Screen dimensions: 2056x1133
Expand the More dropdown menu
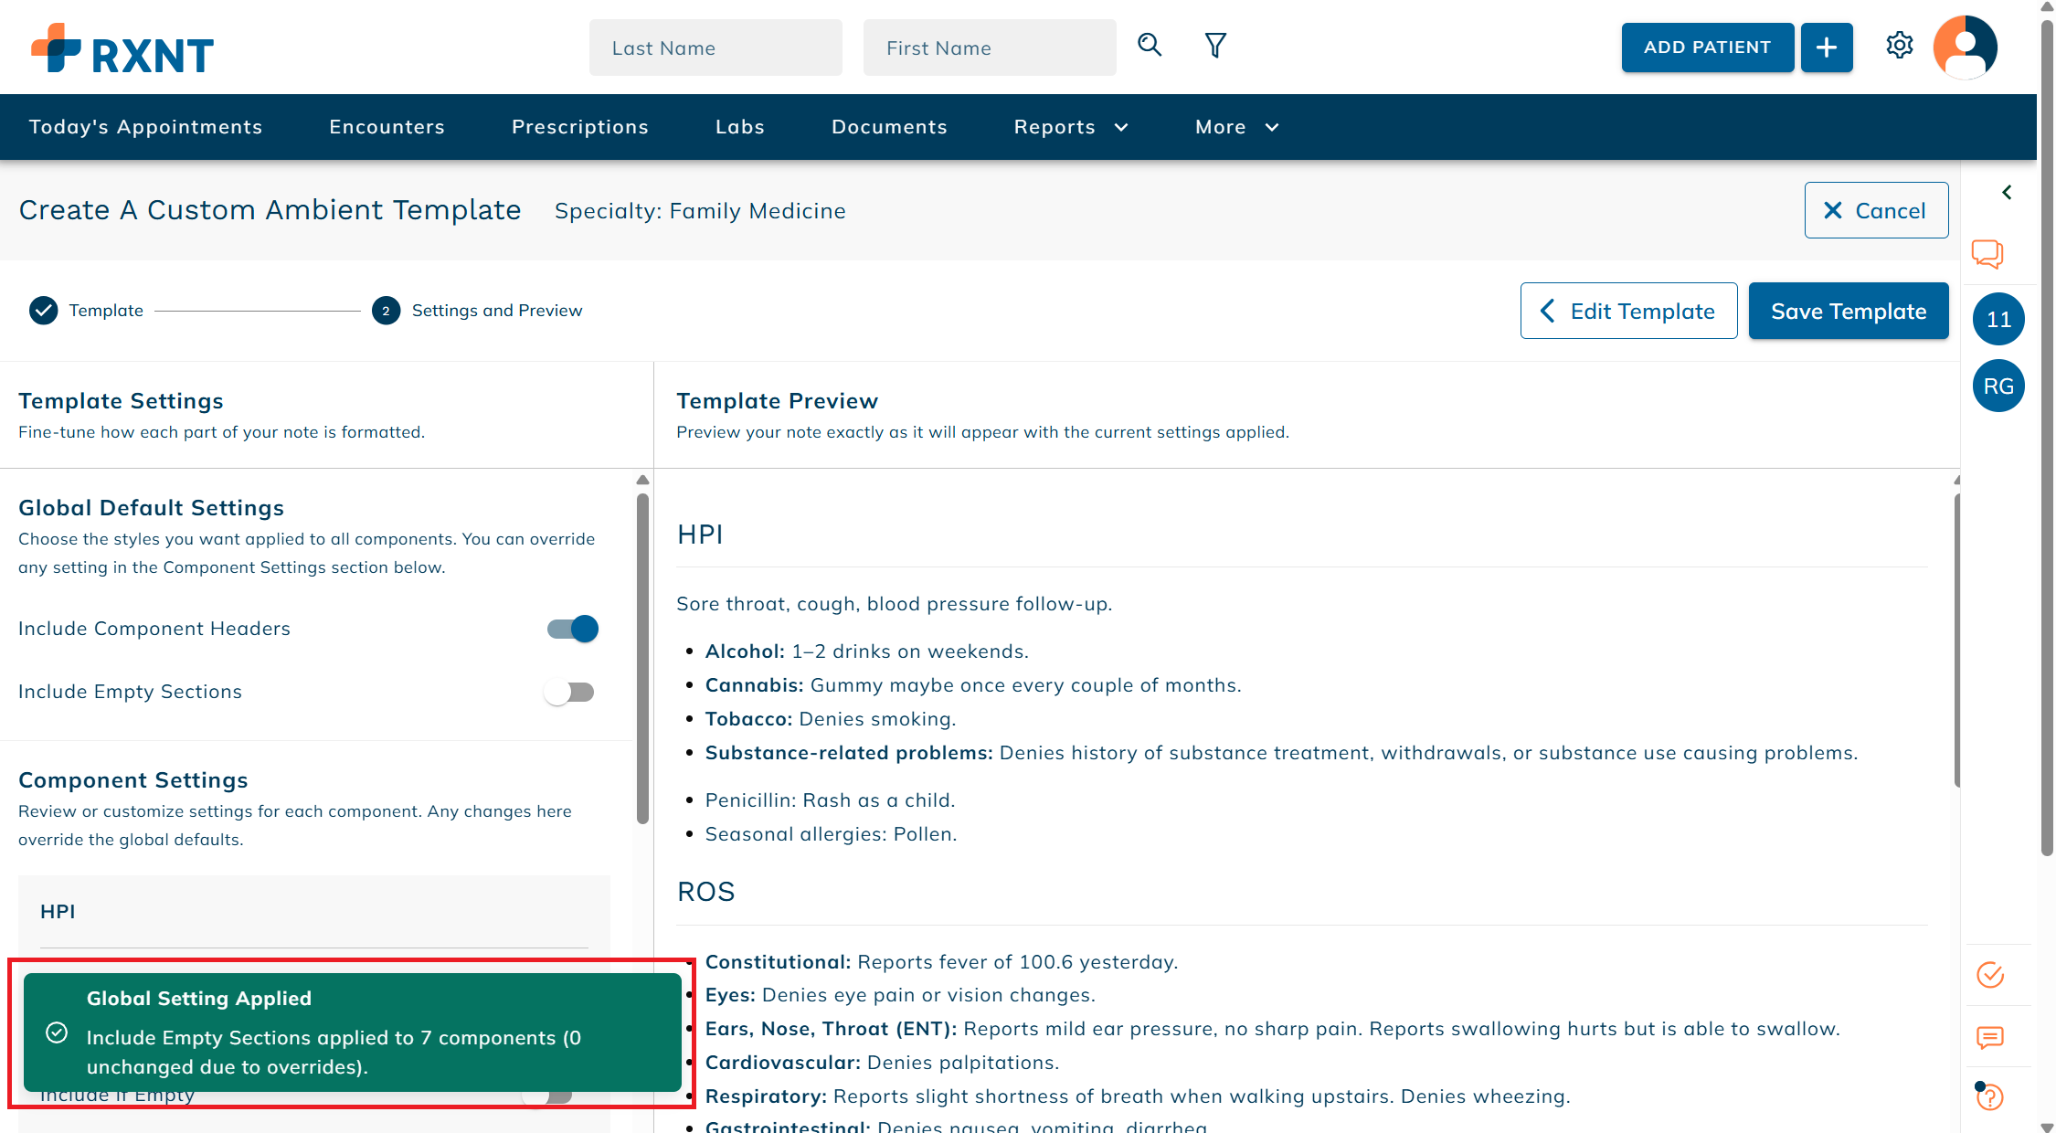point(1236,127)
